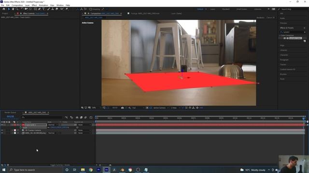Screen dimensions: 309x173
Task: Open the File menu
Action: (x=2, y=5)
